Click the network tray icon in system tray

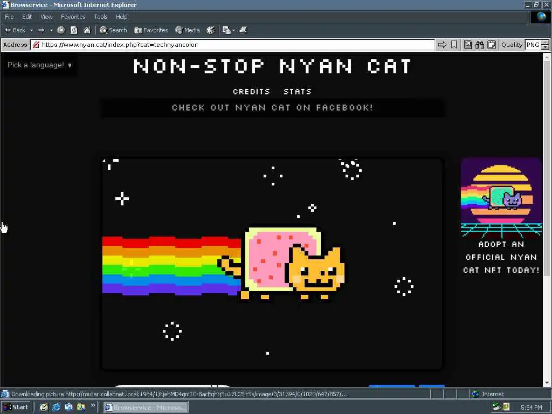click(496, 407)
